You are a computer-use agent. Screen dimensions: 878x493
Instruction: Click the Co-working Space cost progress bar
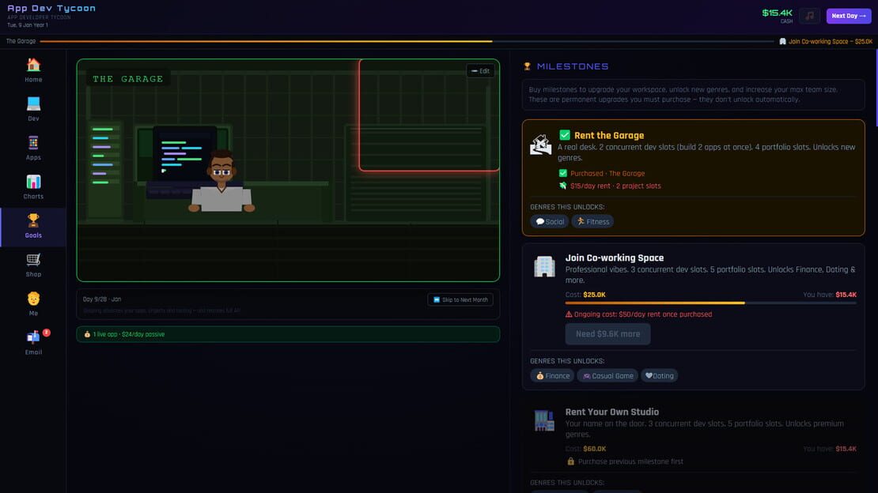tap(710, 303)
